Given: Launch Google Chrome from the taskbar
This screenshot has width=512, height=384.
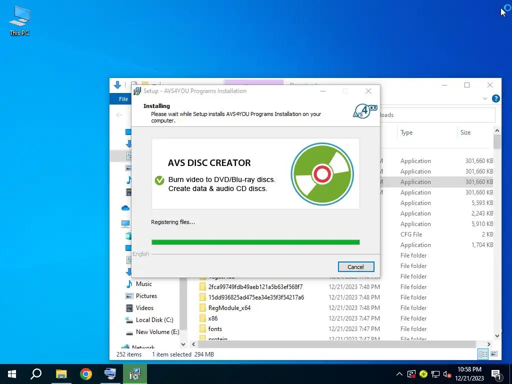Looking at the screenshot, I should [86, 374].
